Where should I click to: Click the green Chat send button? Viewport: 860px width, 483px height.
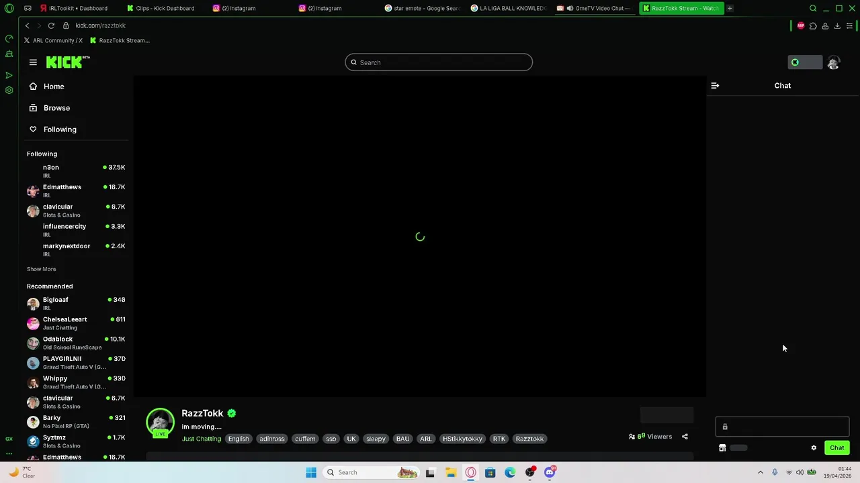point(836,447)
